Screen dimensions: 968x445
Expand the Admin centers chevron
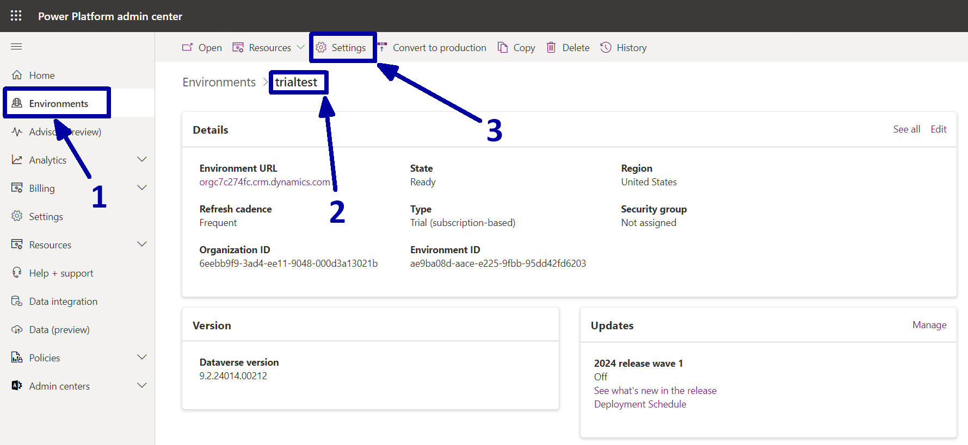pos(142,385)
